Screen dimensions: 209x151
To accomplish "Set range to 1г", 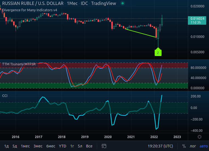I will pos(72,146).
